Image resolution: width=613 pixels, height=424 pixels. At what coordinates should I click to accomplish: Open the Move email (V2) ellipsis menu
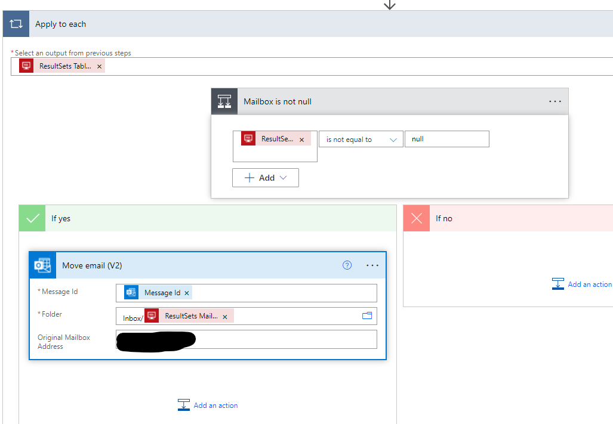[x=372, y=265]
